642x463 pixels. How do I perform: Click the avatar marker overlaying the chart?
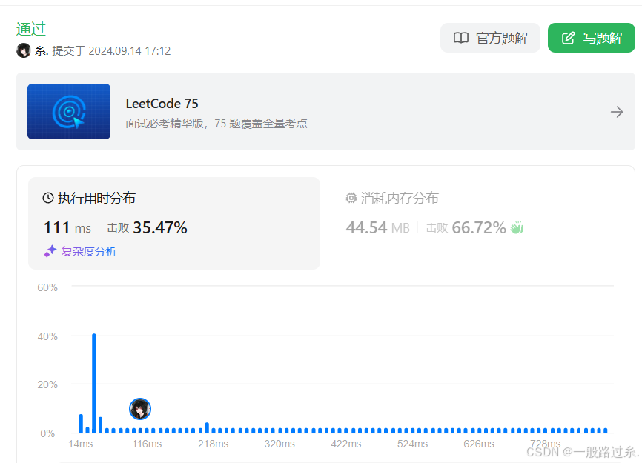coord(140,408)
